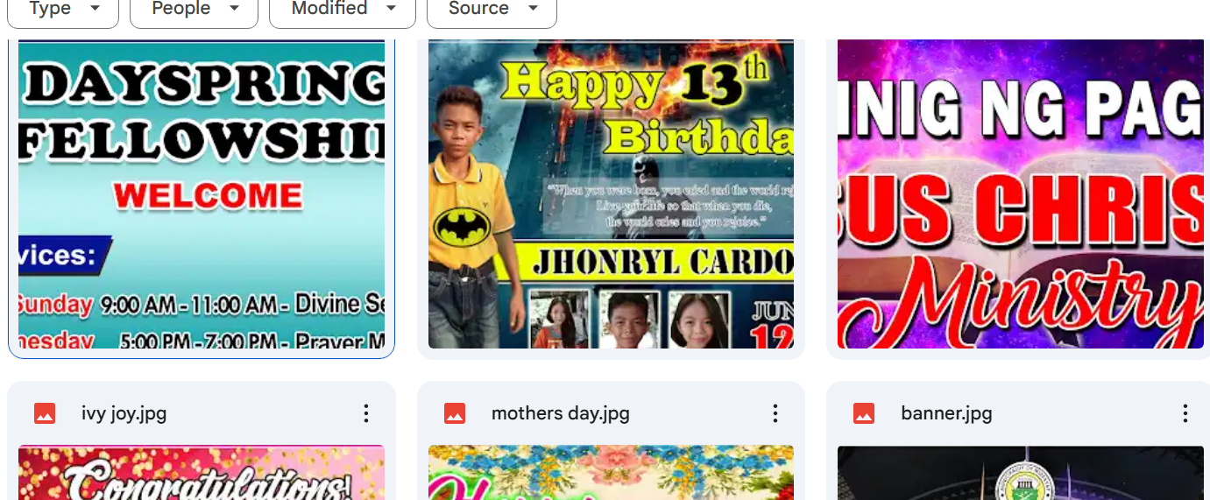Viewport: 1210px width, 500px height.
Task: Select the ivy joy.jpg Congratulations thumbnail
Action: click(x=202, y=473)
